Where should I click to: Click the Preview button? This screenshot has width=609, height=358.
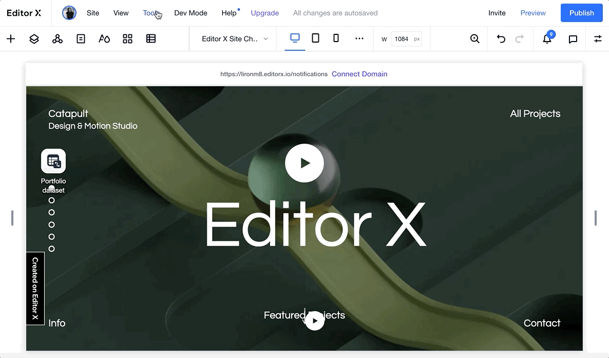point(533,13)
